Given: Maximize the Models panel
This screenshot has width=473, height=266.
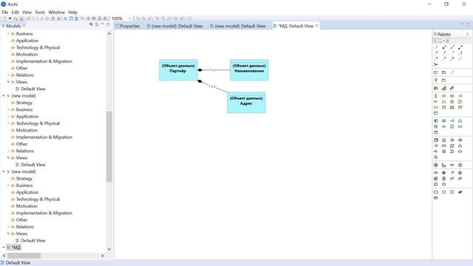Looking at the screenshot, I should pos(108,24).
